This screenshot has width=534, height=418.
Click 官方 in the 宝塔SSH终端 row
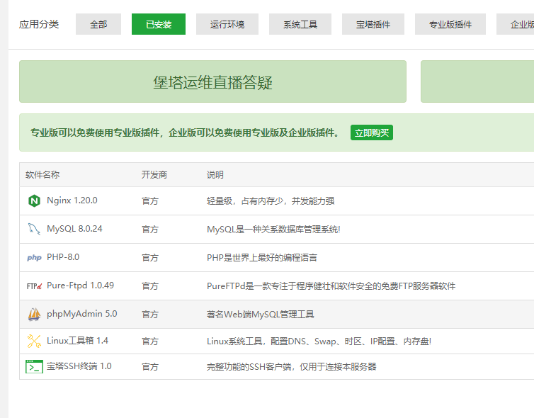point(150,366)
